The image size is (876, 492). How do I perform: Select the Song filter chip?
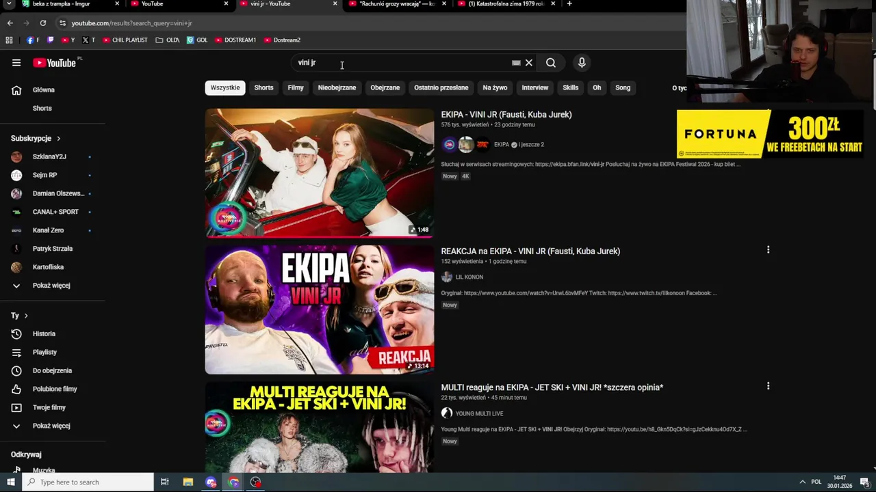623,87
